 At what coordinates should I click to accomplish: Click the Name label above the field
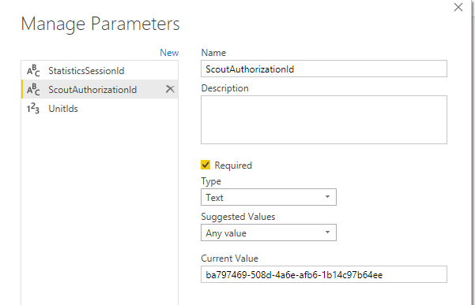pos(213,53)
